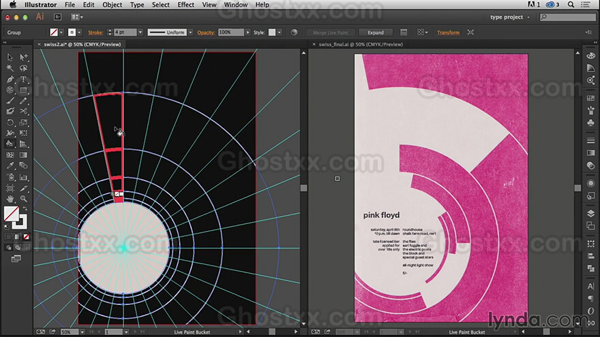This screenshot has width=600, height=337.
Task: Swap fill and stroke colors
Action: (x=25, y=208)
